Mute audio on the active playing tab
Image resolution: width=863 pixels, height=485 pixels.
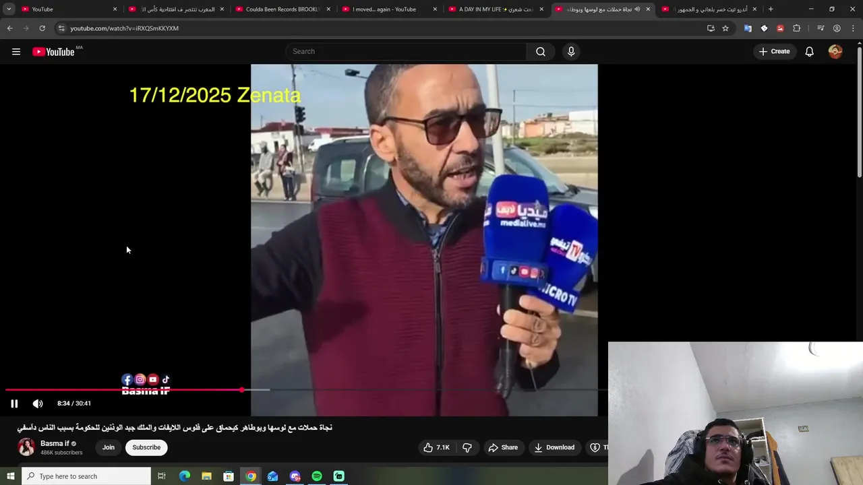tap(637, 9)
